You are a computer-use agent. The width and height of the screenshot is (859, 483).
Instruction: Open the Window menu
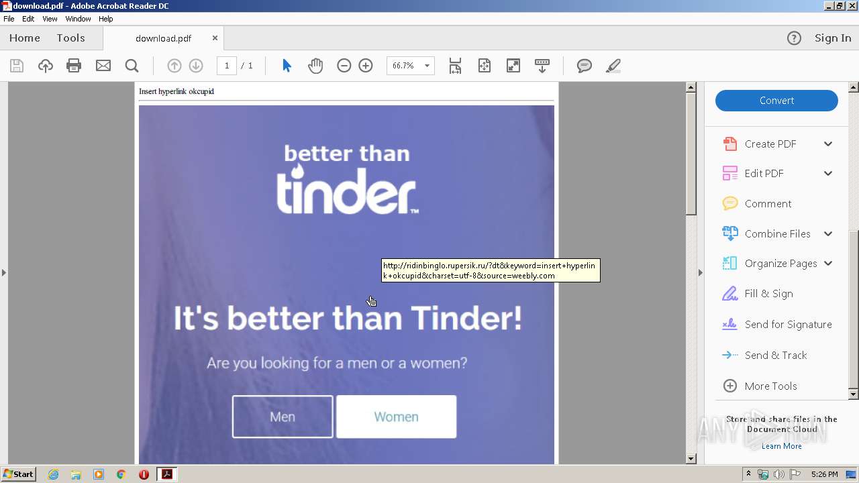tap(78, 19)
